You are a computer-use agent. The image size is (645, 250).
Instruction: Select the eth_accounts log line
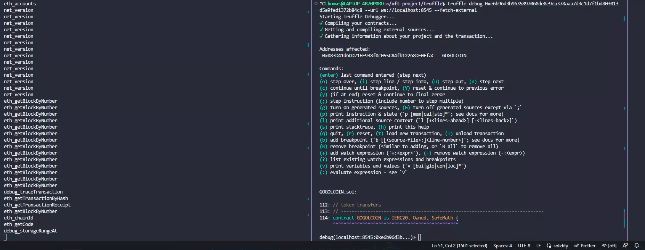(x=20, y=4)
